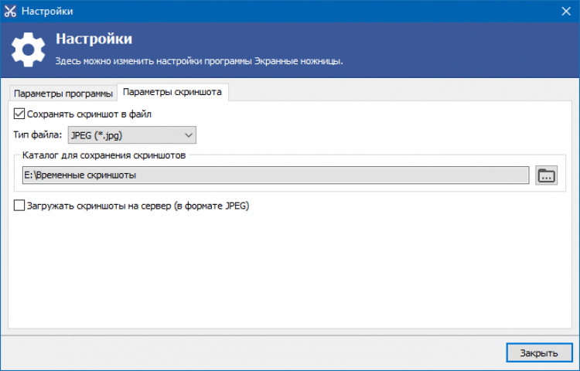The width and height of the screenshot is (580, 371).
Task: Click the file type dropdown arrow
Action: tap(189, 136)
